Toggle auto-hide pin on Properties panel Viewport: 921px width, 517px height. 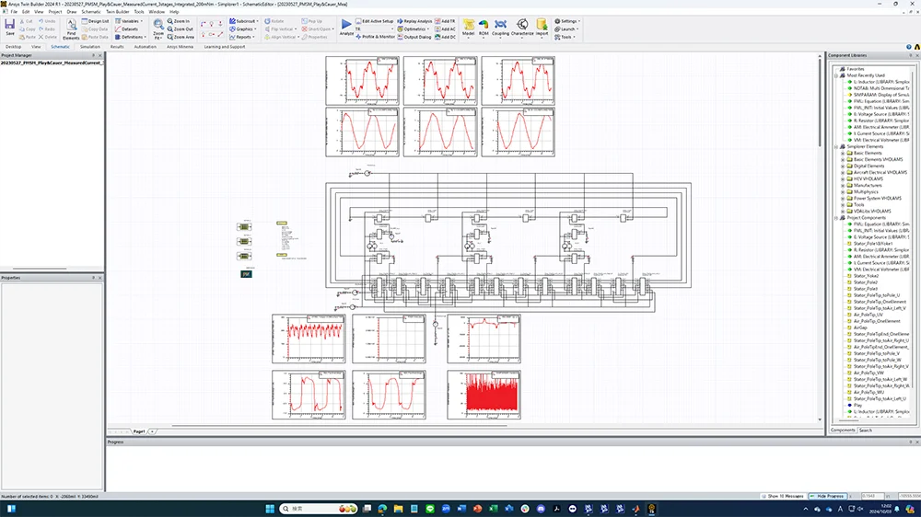(x=93, y=278)
